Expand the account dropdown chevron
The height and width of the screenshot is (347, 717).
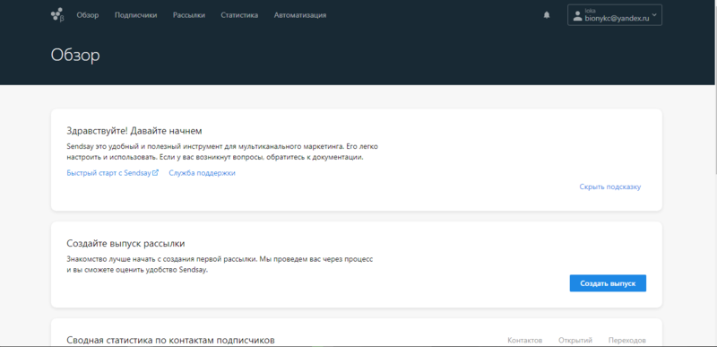point(654,15)
